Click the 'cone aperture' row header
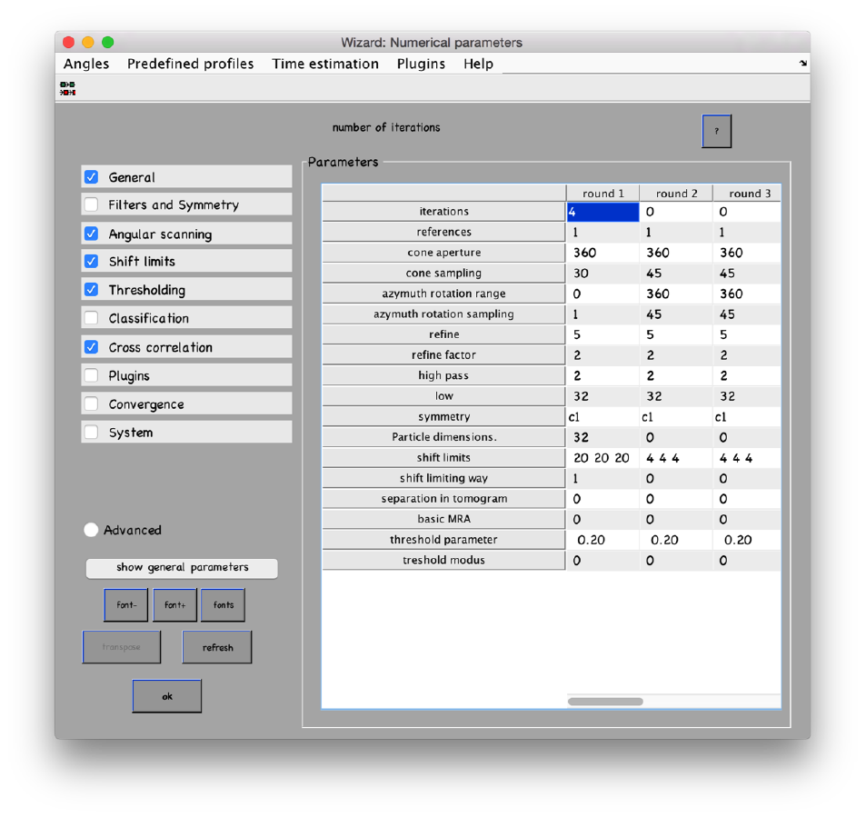Image resolution: width=866 pixels, height=817 pixels. (x=444, y=253)
